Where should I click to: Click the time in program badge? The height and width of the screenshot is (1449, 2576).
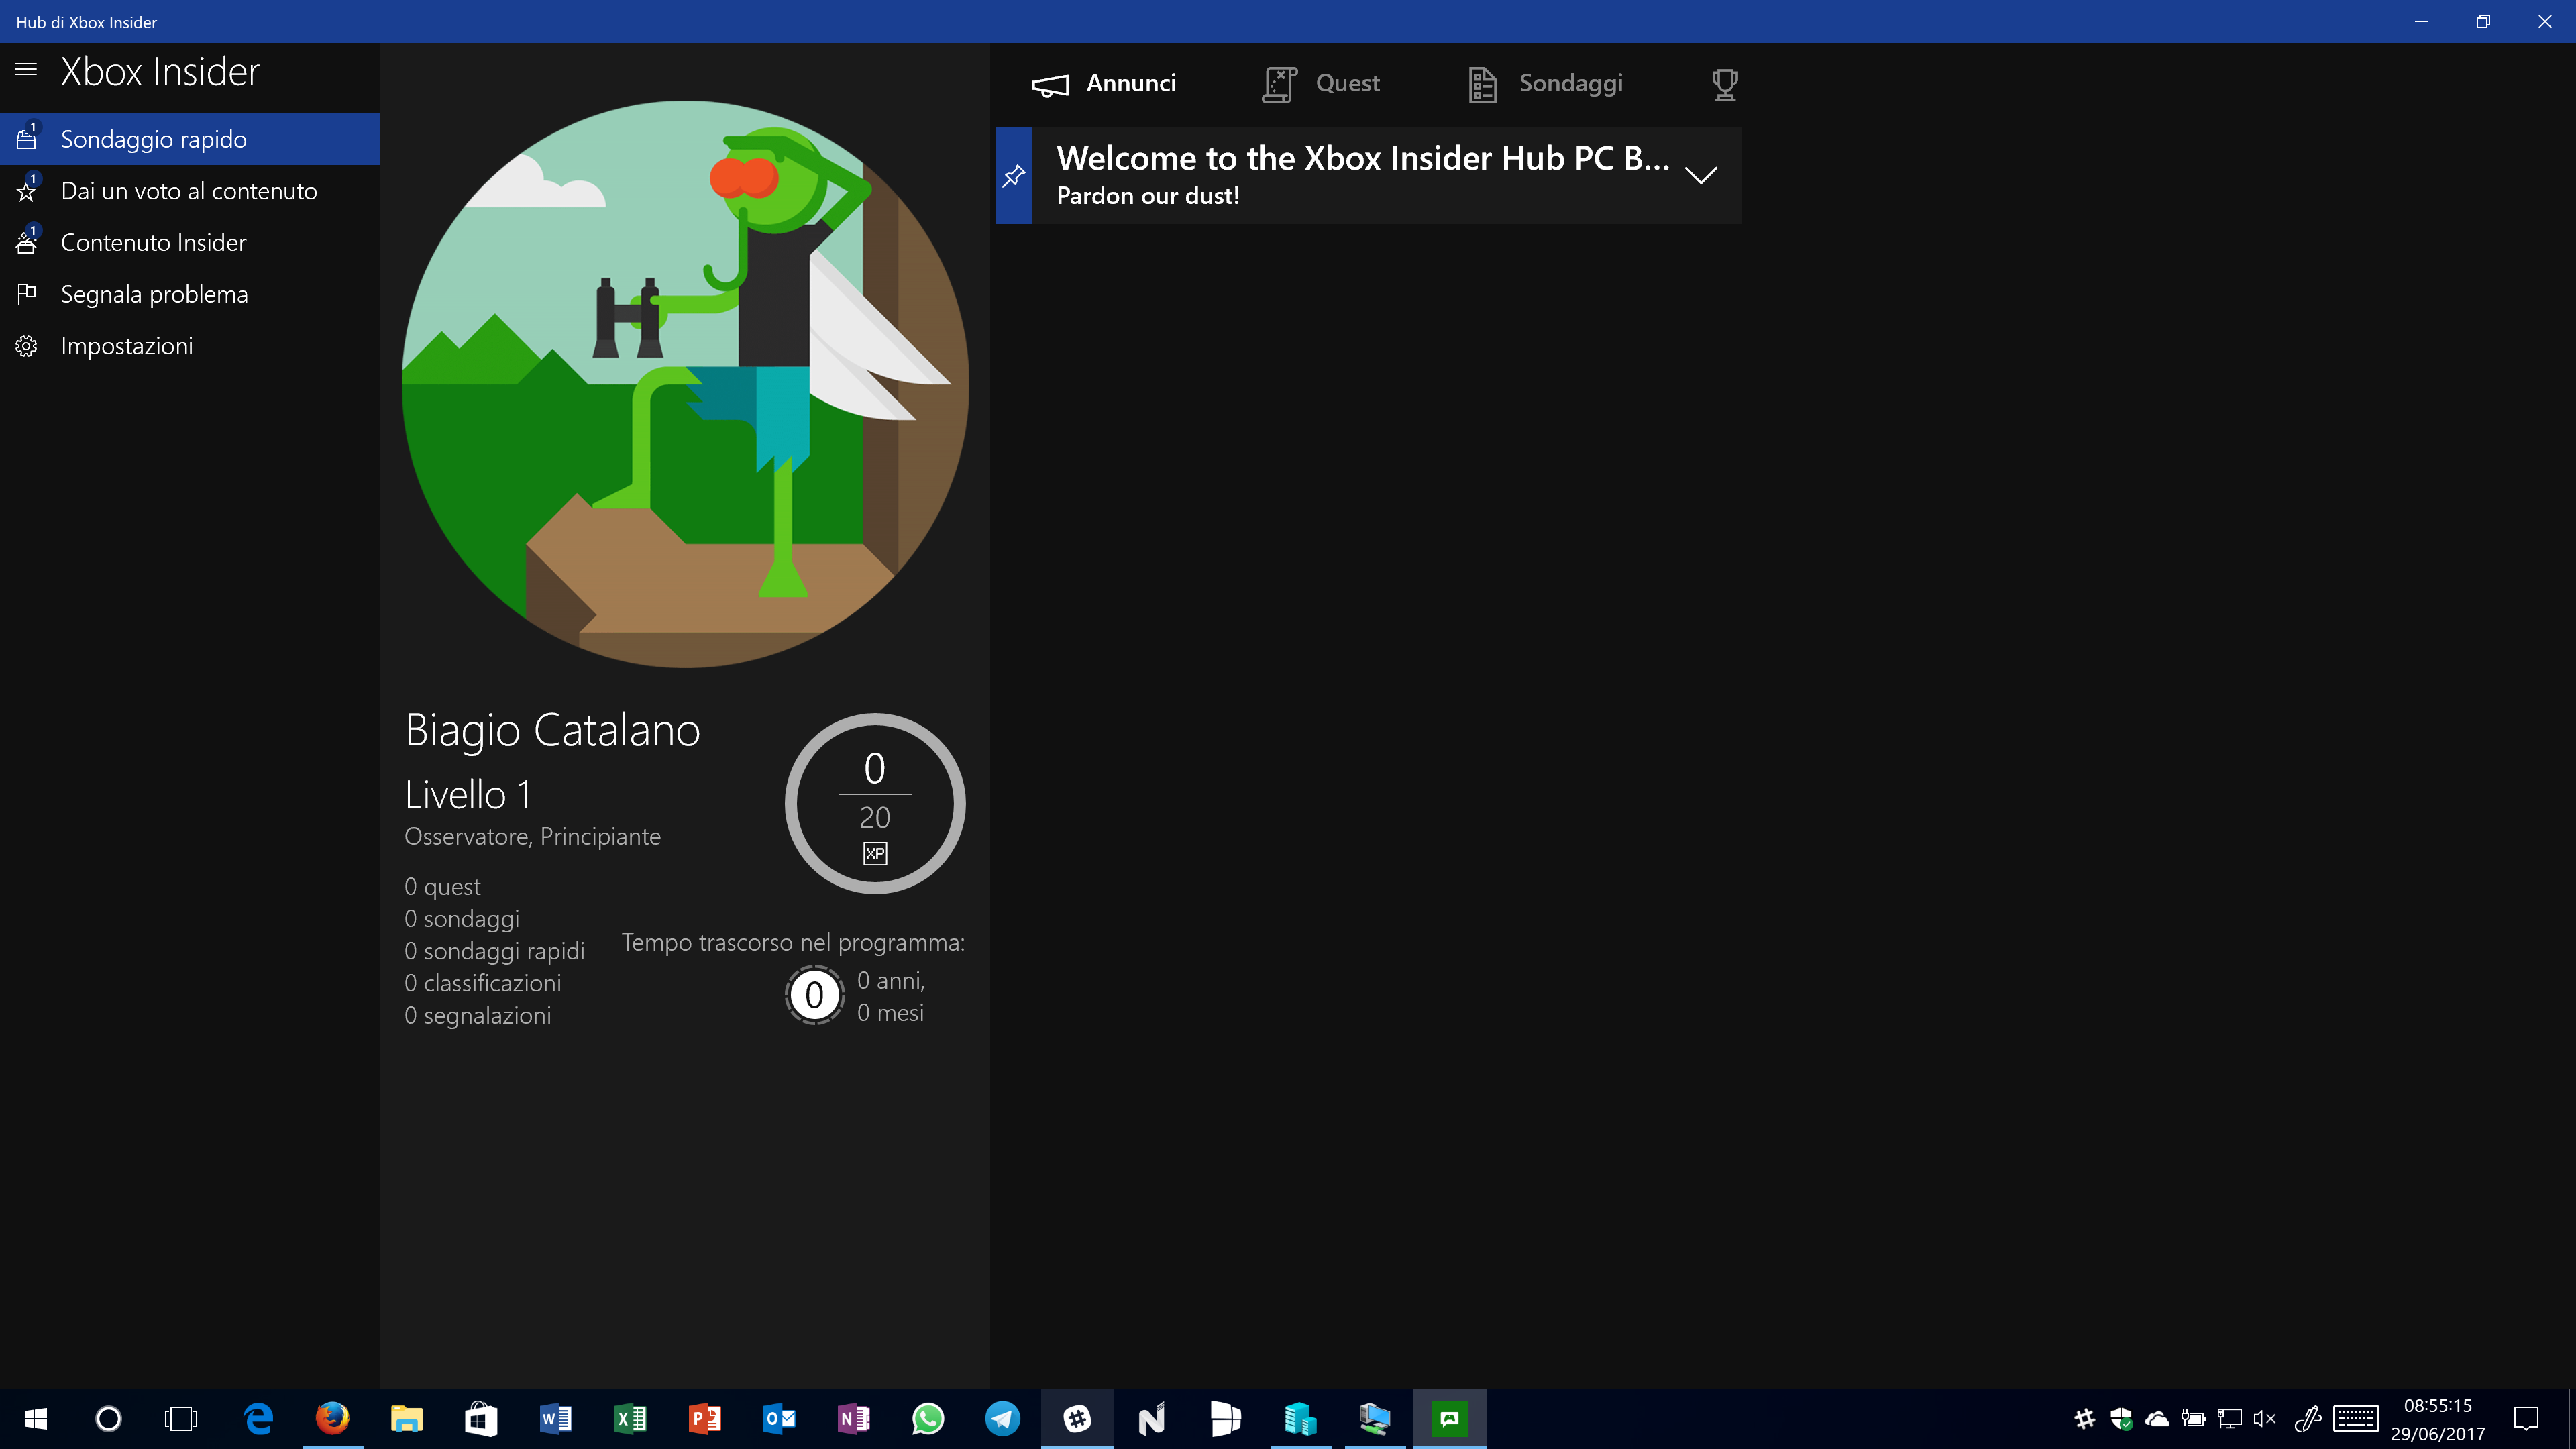pos(815,995)
